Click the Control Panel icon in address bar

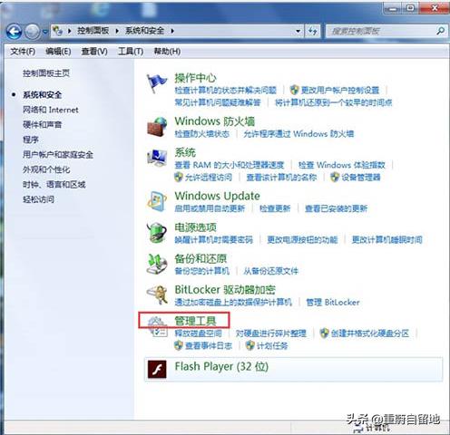point(57,31)
